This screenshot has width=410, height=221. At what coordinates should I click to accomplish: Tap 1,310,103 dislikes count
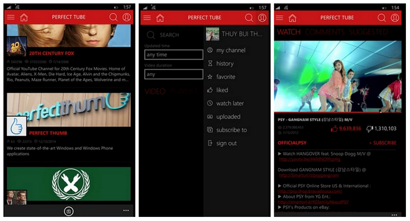click(x=385, y=128)
